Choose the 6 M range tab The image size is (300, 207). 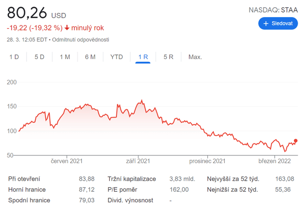point(90,57)
